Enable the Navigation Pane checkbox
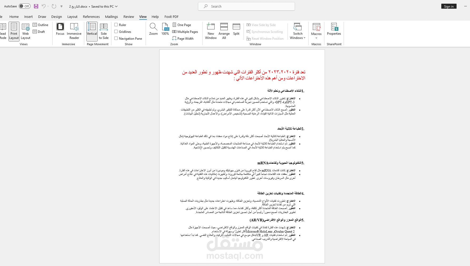This screenshot has width=470, height=266. (116, 38)
